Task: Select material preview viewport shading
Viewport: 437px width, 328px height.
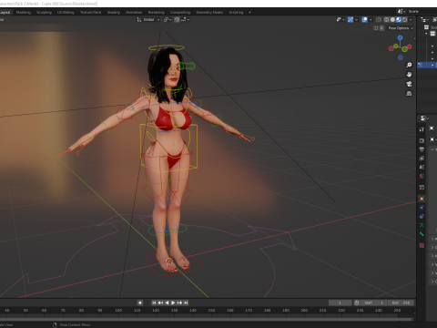Action: point(399,19)
